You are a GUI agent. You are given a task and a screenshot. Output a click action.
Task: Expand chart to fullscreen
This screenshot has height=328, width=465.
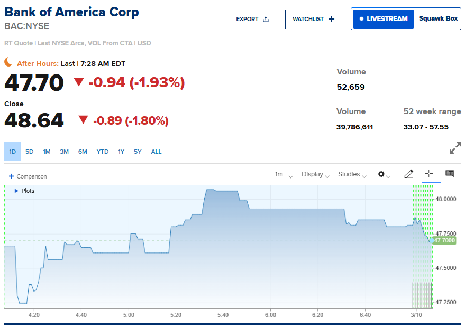pos(455,148)
